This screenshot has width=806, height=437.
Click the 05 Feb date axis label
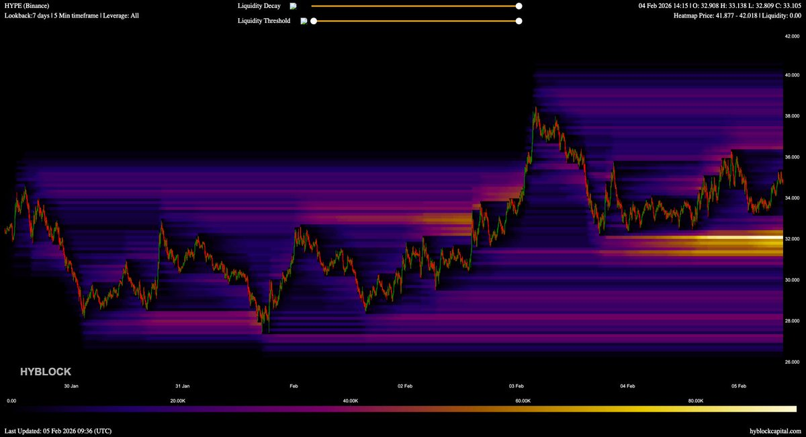point(739,386)
